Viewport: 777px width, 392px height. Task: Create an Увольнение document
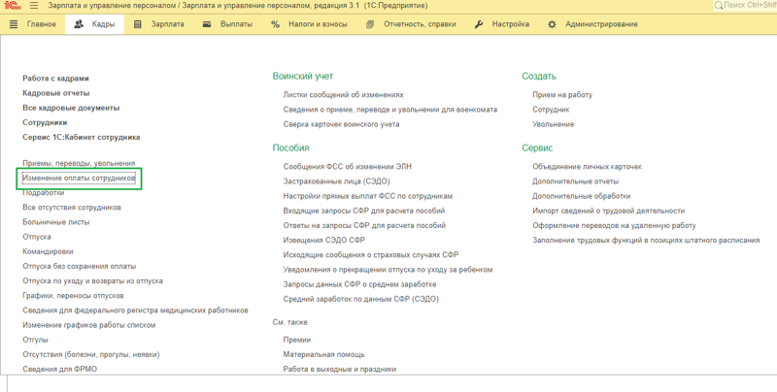[553, 124]
